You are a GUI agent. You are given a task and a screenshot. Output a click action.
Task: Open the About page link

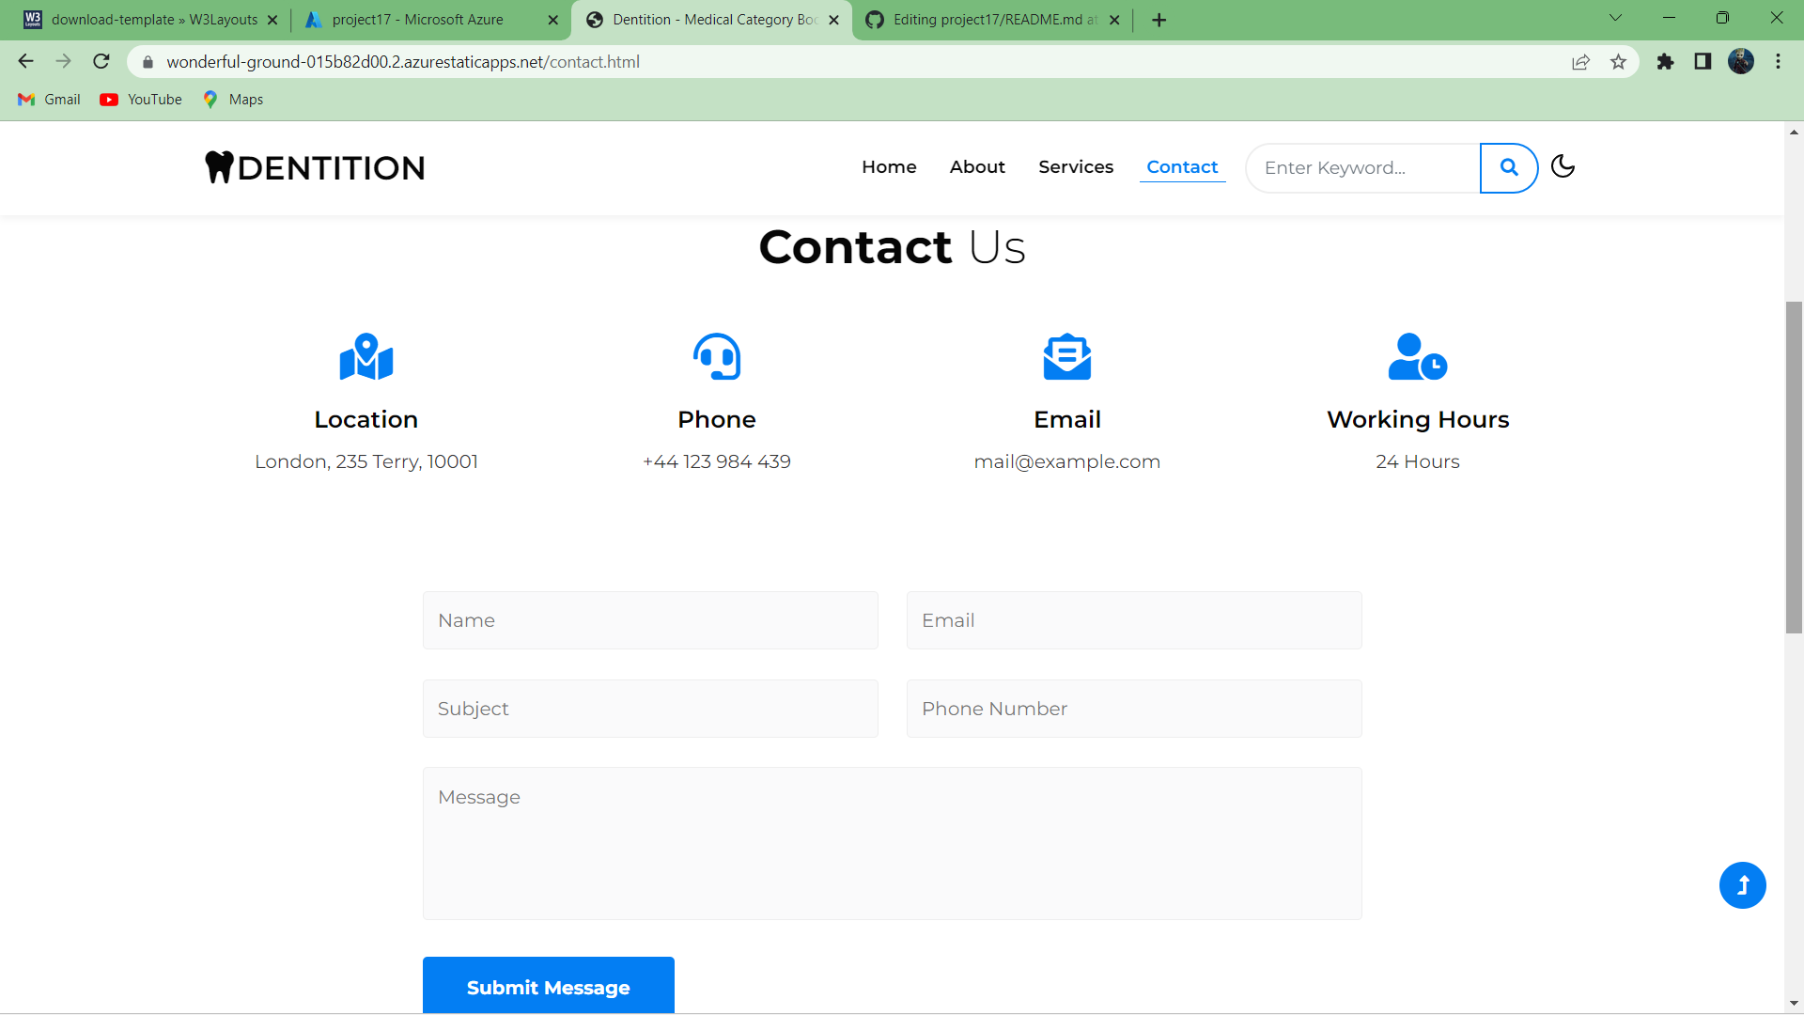[977, 167]
